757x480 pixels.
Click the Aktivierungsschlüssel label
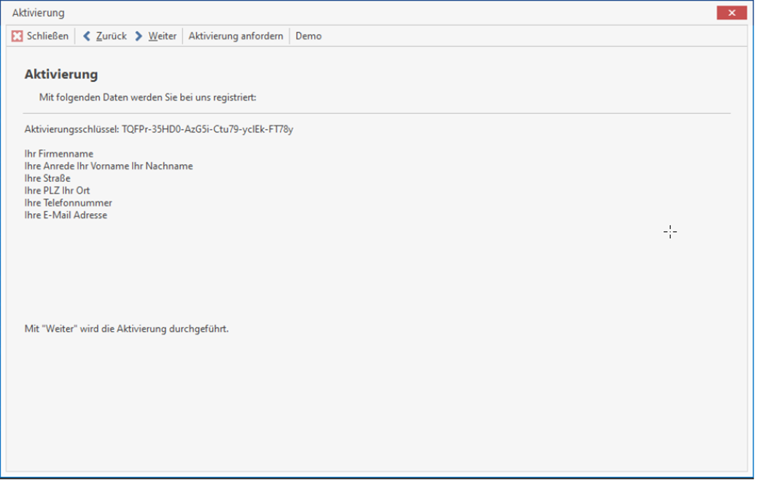72,129
